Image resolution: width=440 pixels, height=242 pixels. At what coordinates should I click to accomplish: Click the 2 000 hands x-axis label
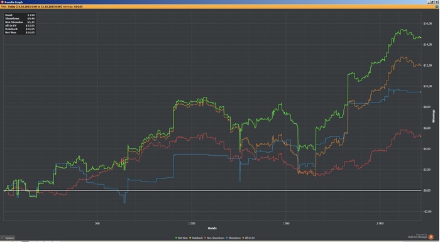click(380, 224)
